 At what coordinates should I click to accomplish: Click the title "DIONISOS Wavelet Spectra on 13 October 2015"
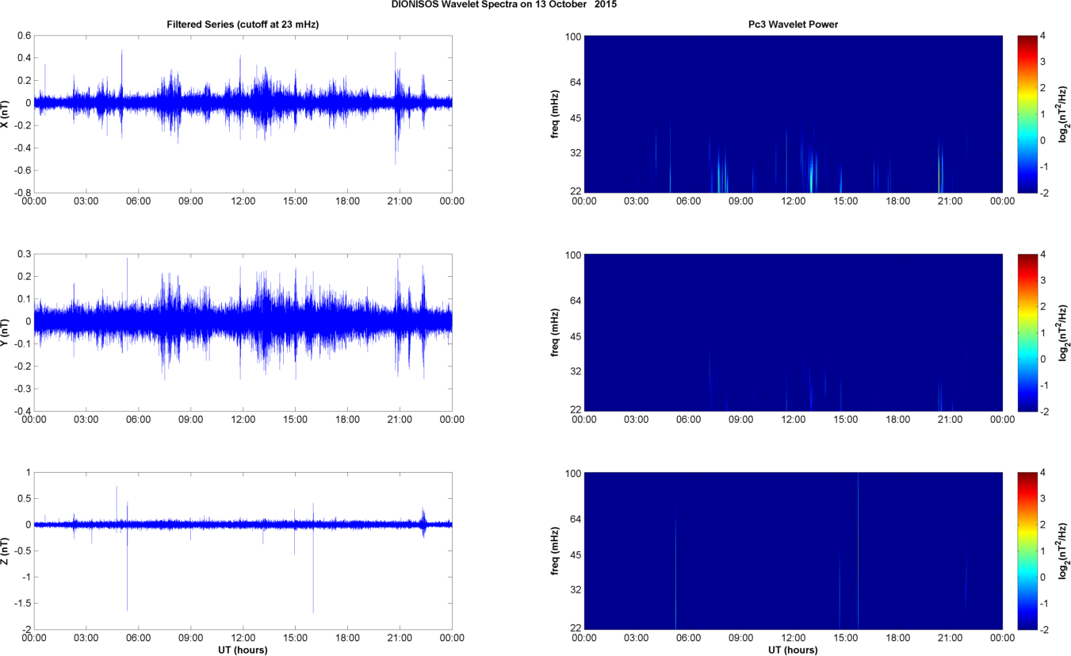coord(504,4)
